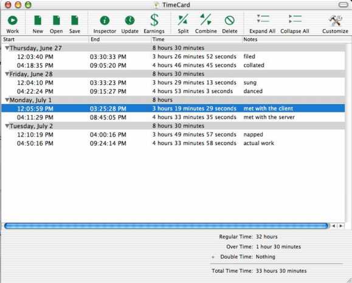Sort by the Start column header
352x283 pixels.
coord(45,39)
